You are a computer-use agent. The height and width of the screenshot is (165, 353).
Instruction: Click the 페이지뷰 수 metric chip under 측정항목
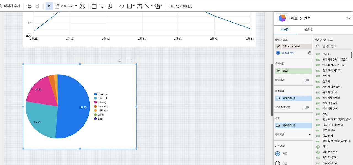(293, 98)
